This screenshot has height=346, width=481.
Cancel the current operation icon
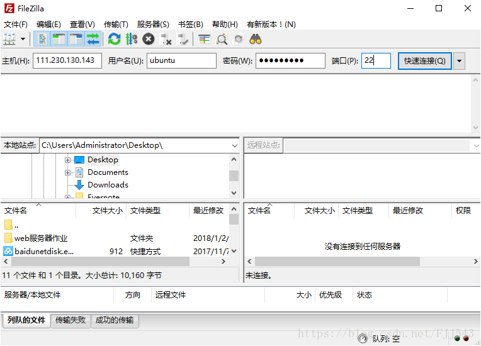pyautogui.click(x=149, y=39)
